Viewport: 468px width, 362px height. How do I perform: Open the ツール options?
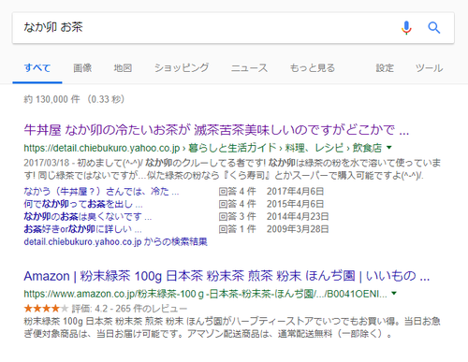(x=429, y=67)
